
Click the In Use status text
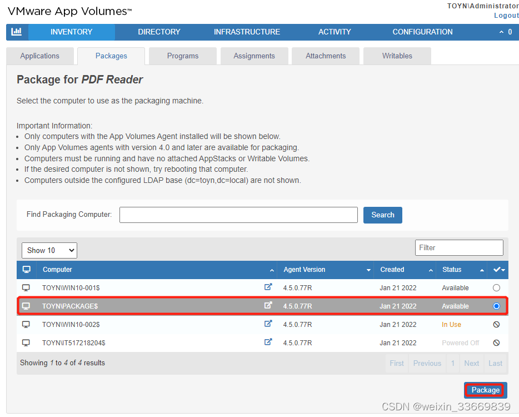pyautogui.click(x=451, y=325)
